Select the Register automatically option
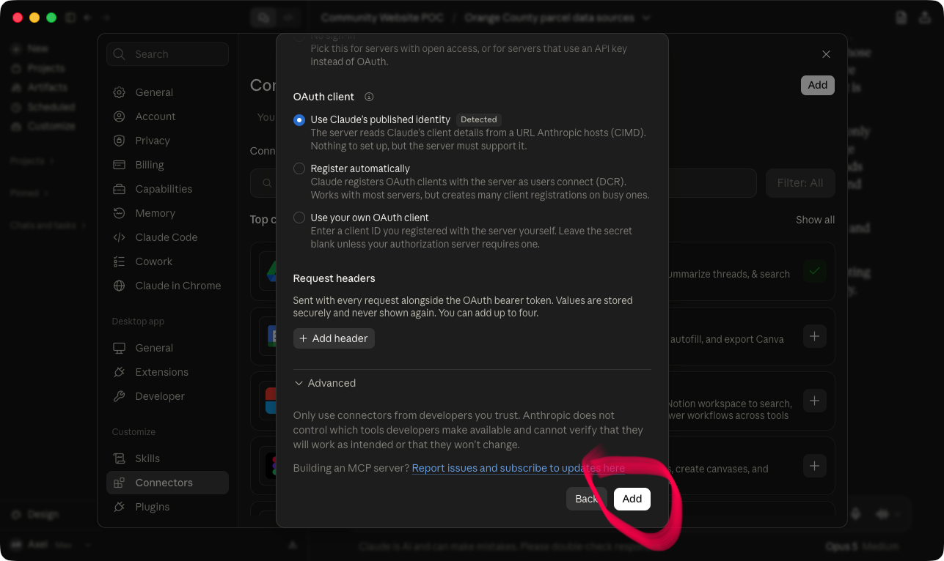The height and width of the screenshot is (561, 944). coord(299,168)
